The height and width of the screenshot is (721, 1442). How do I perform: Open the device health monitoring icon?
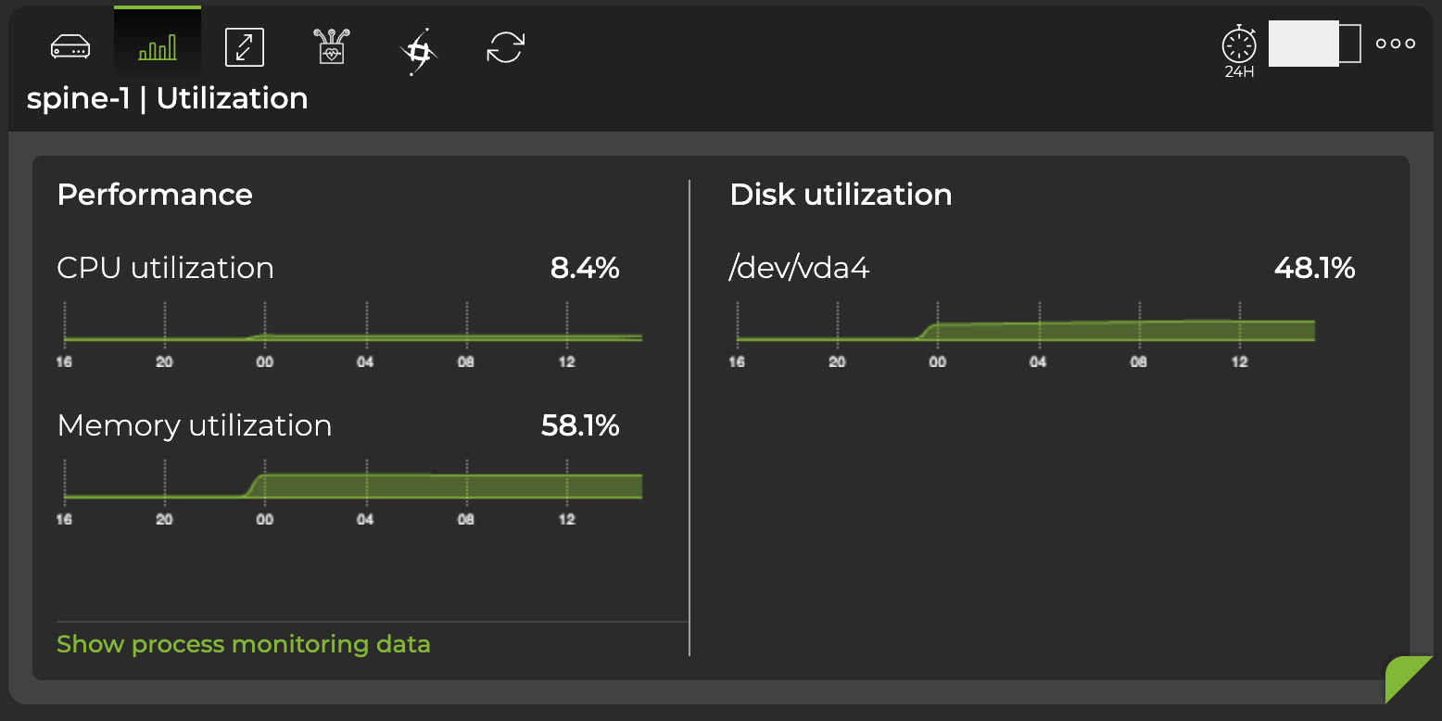(x=329, y=45)
